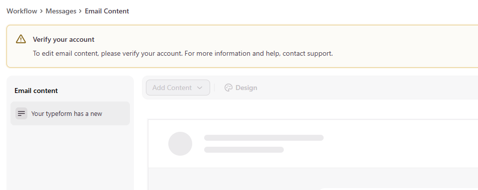
Task: Navigate to Messages breadcrumb
Action: pos(61,11)
